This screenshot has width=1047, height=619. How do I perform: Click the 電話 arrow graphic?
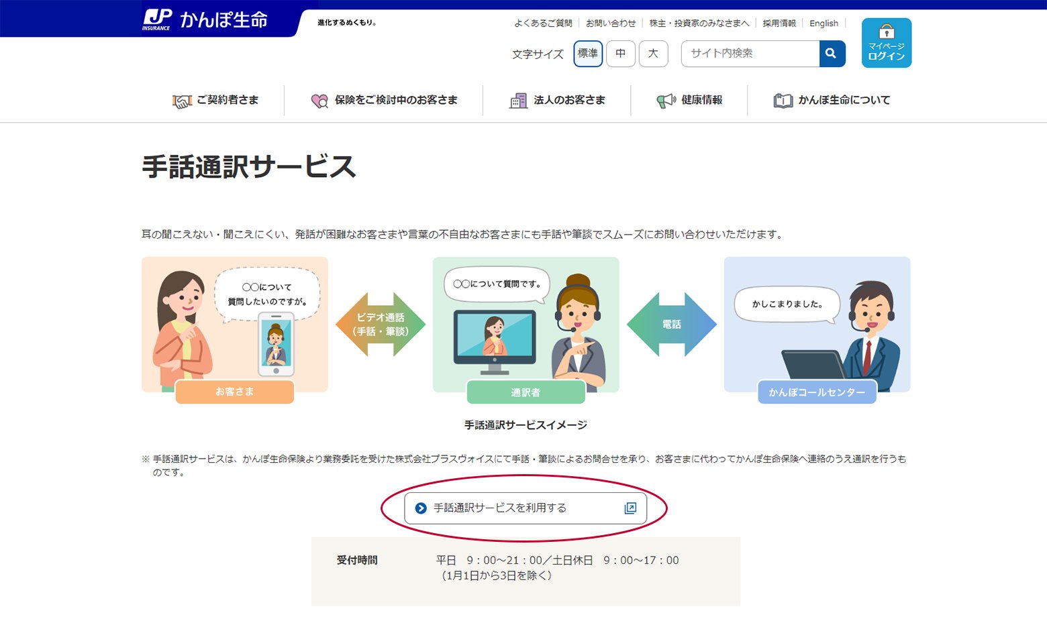point(672,325)
